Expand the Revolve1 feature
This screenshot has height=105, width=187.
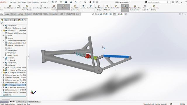click(x=4, y=58)
